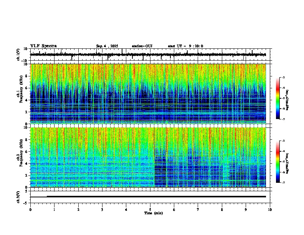Click the date 'Sep. 4, 2025' label
The height and width of the screenshot is (235, 304).
(107, 46)
